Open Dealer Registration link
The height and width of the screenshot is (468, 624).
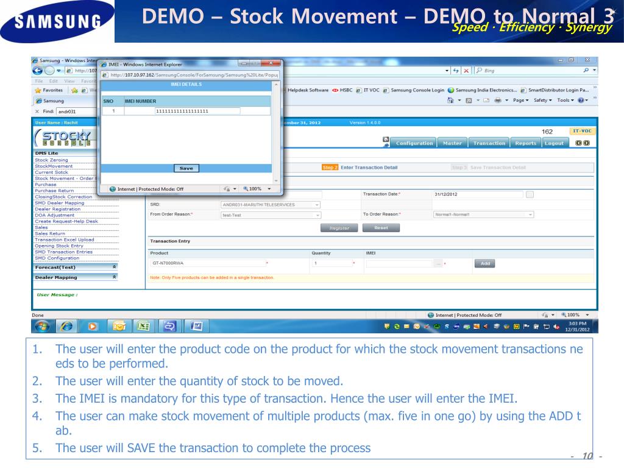pyautogui.click(x=58, y=209)
